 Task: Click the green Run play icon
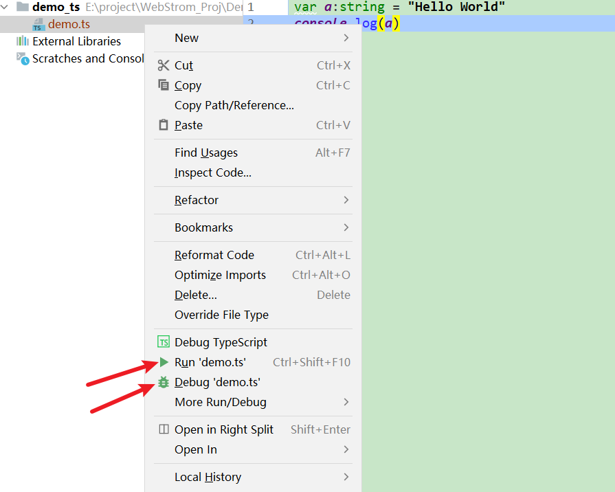click(x=164, y=361)
